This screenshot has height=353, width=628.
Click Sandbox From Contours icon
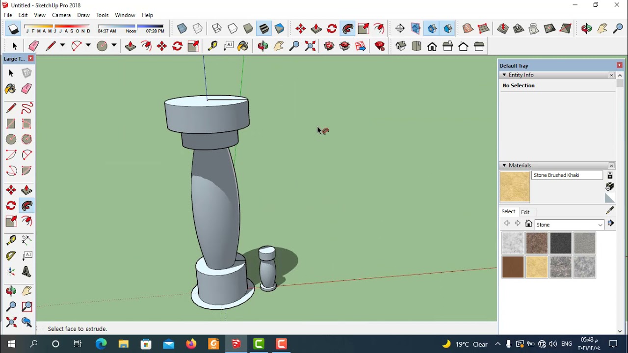tap(468, 28)
